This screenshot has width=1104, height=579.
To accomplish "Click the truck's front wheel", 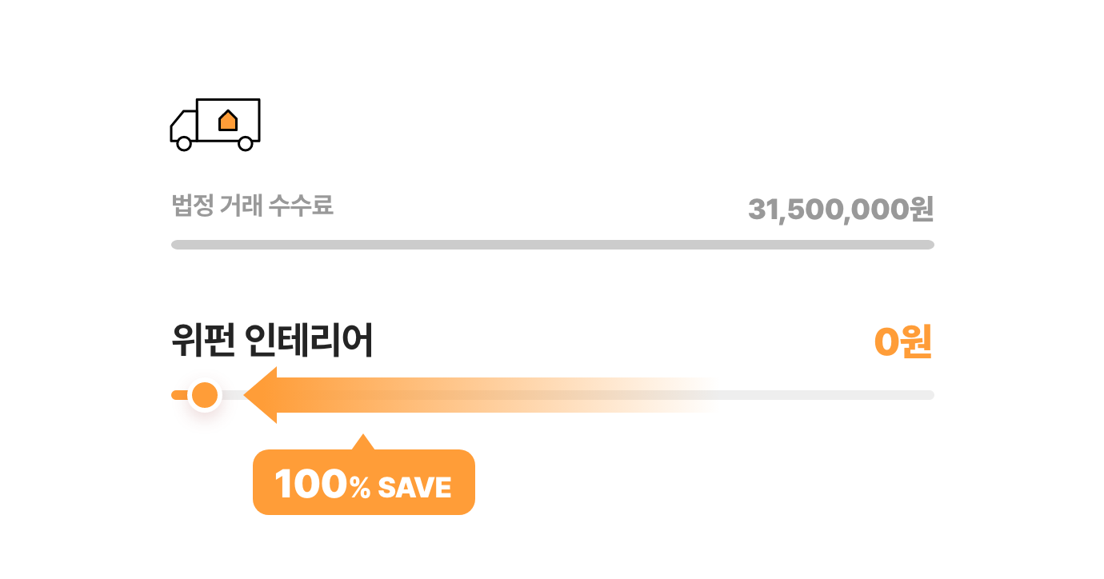I will pos(184,143).
